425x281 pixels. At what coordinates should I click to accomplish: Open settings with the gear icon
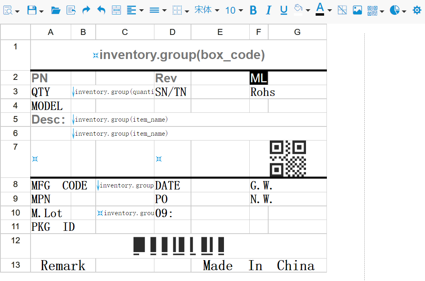tap(417, 10)
